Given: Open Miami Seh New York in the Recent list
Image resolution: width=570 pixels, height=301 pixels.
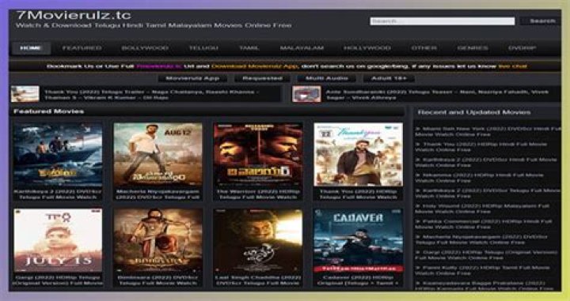Looking at the screenshot, I should [488, 132].
